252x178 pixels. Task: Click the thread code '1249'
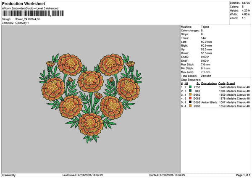[x=222, y=87]
